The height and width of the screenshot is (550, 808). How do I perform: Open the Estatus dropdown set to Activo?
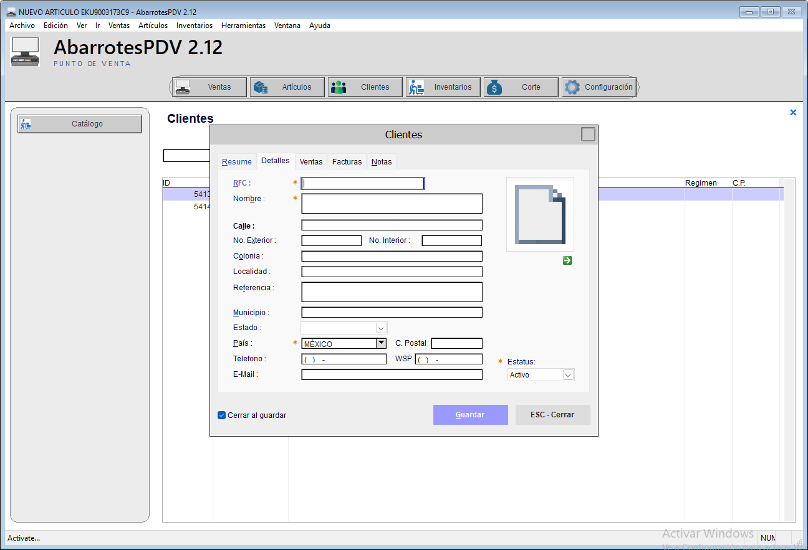coord(567,375)
